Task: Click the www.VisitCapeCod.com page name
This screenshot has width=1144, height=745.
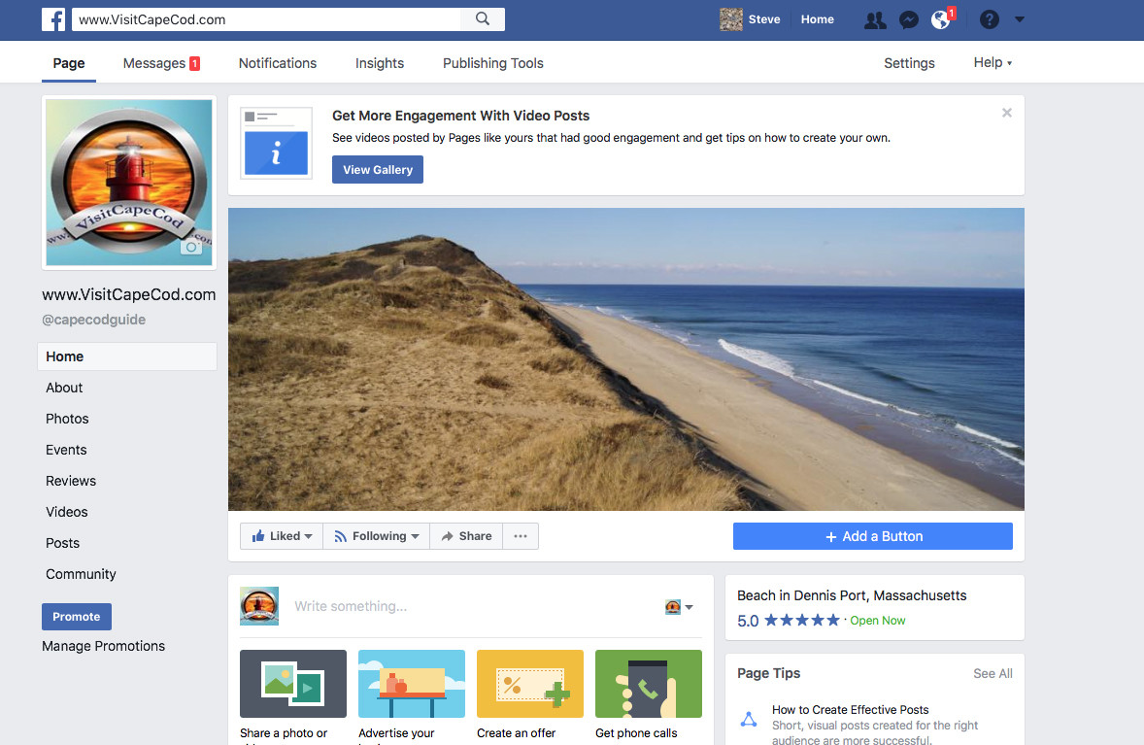Action: (129, 294)
